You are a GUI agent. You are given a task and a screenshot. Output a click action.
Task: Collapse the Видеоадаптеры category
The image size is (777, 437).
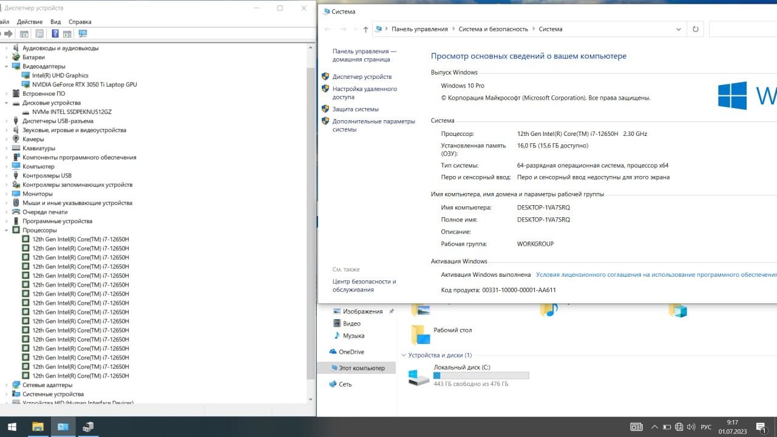7,66
